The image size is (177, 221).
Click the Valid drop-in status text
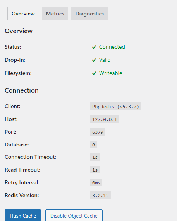click(105, 60)
